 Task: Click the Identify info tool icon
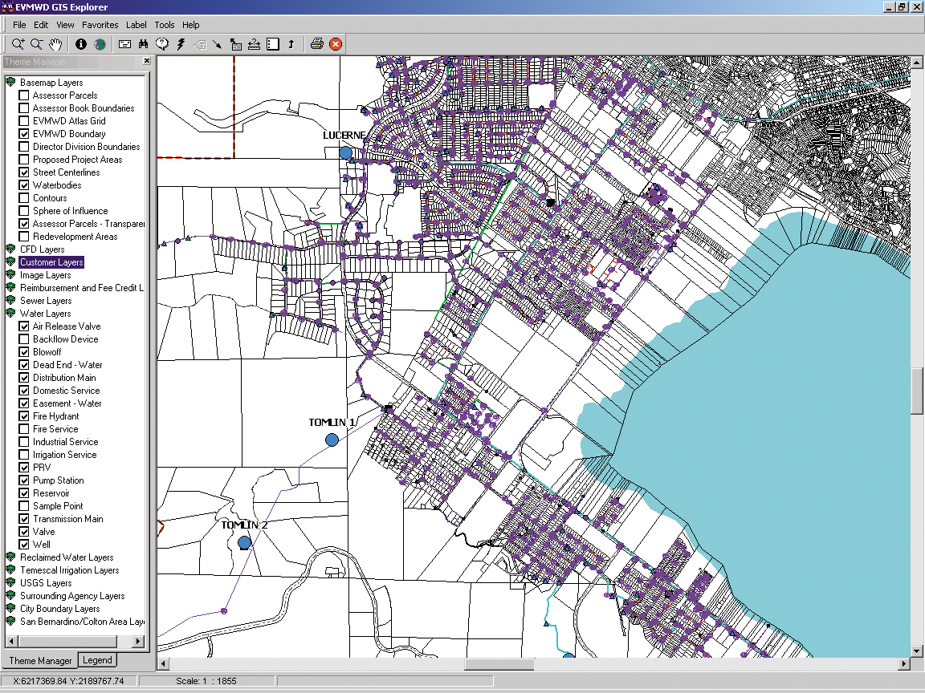point(81,44)
